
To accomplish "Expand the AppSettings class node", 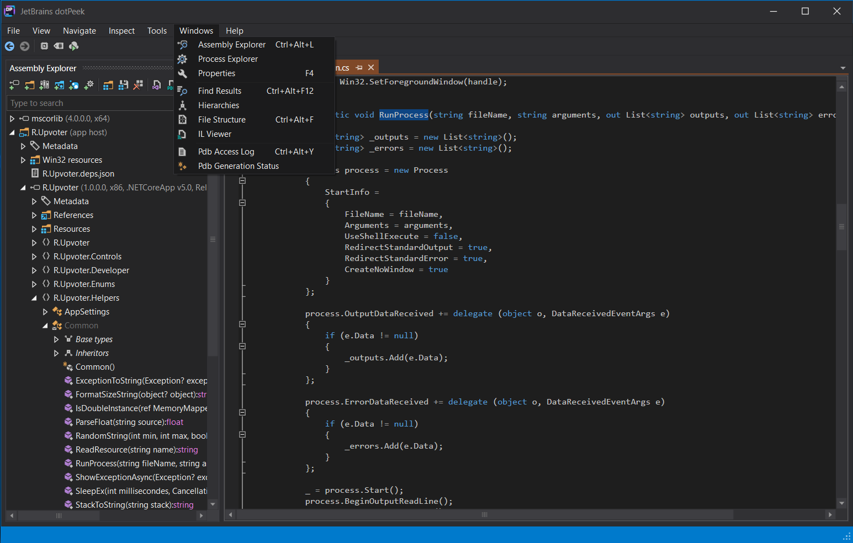I will point(45,312).
